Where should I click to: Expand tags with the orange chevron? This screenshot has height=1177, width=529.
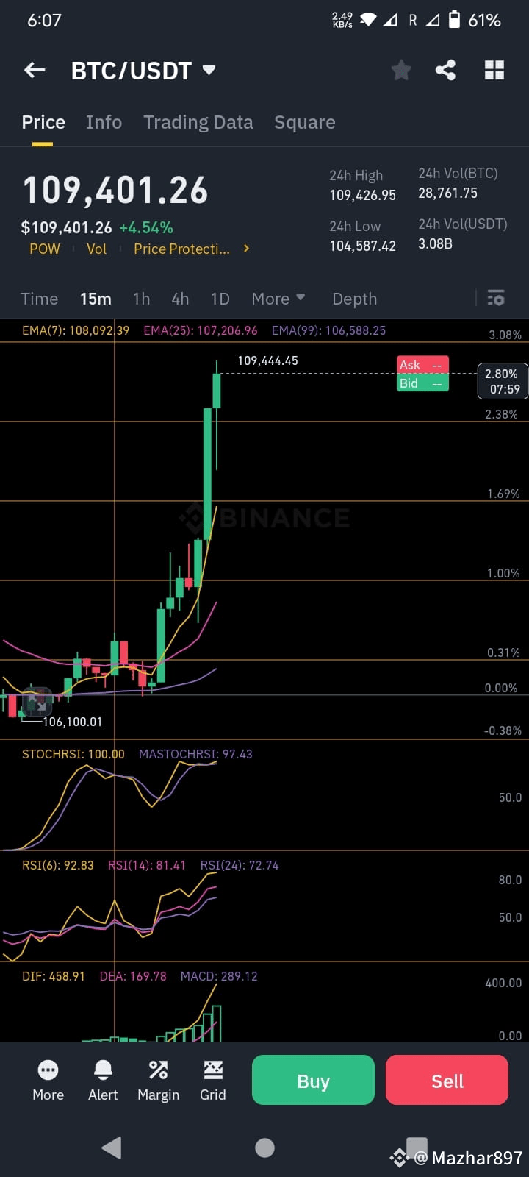pyautogui.click(x=246, y=249)
